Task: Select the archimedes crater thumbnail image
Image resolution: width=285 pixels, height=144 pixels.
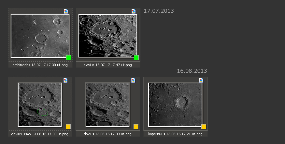Action: 40,36
